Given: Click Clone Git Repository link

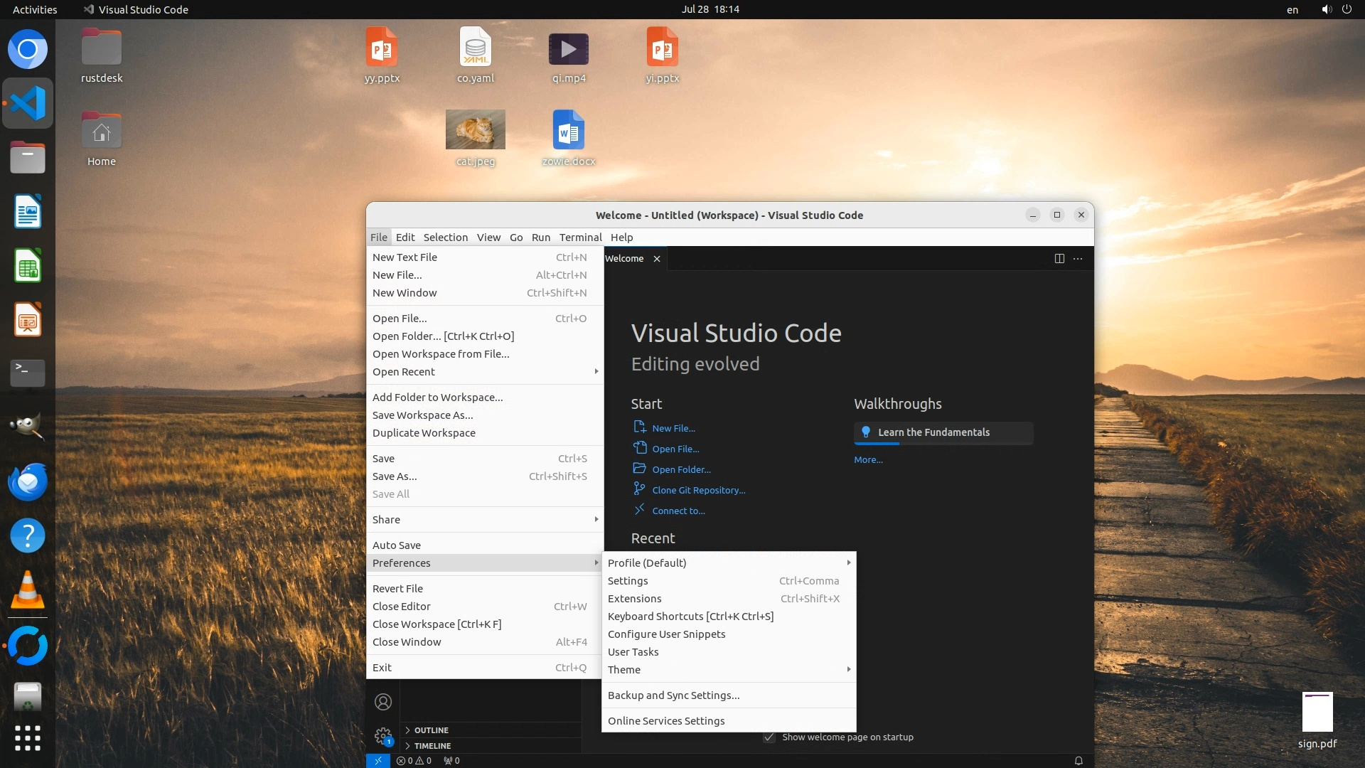Looking at the screenshot, I should click(x=698, y=490).
